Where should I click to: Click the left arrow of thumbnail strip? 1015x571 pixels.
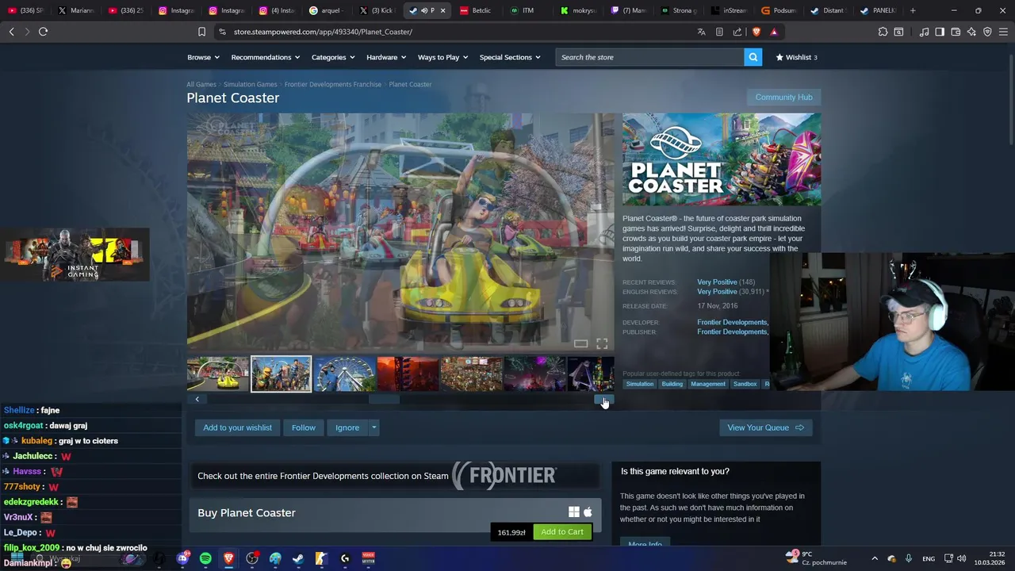(197, 399)
